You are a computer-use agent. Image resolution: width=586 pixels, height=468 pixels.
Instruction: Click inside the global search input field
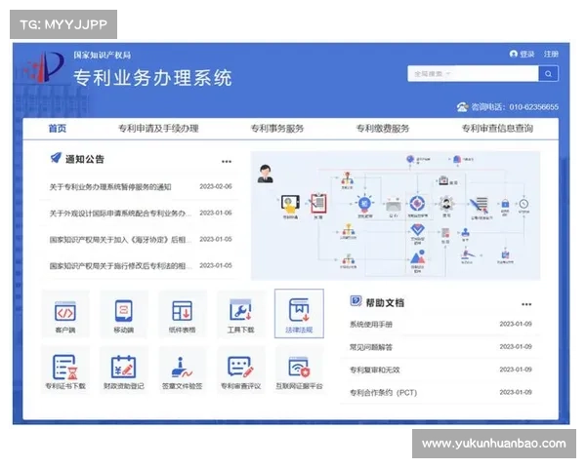[x=473, y=74]
